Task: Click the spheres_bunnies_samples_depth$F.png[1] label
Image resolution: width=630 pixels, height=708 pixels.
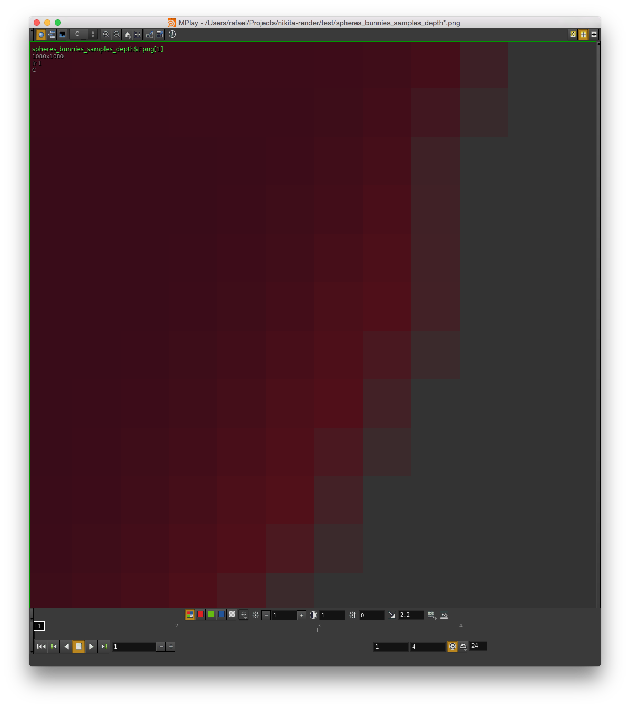Action: (x=98, y=49)
